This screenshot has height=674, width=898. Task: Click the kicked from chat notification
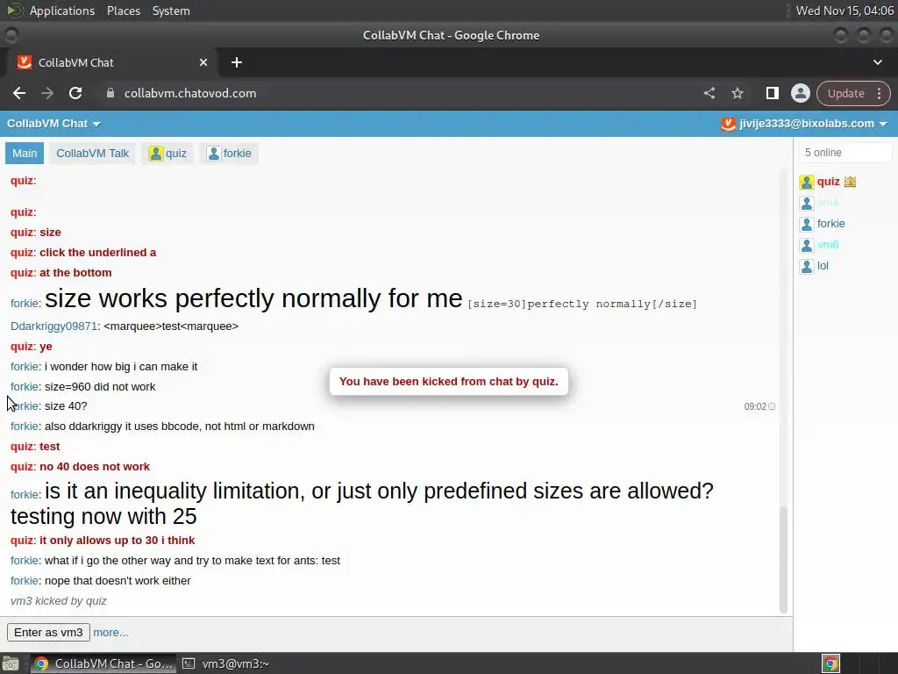[x=448, y=382]
